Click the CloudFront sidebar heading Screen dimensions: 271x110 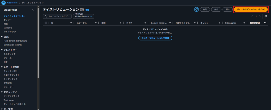[x=10, y=10]
